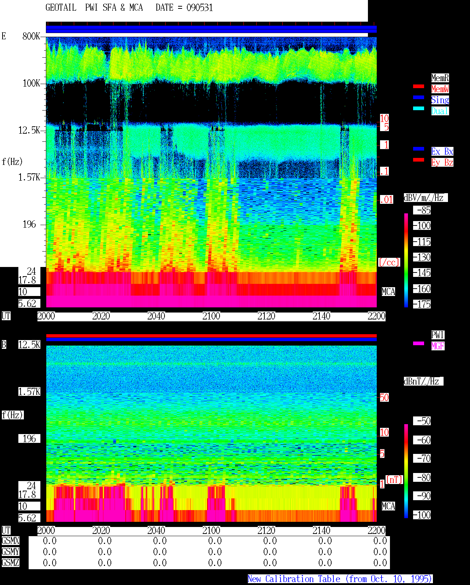Image resolution: width=470 pixels, height=585 pixels.
Task: Click the GSMX row label
Action: (x=10, y=541)
